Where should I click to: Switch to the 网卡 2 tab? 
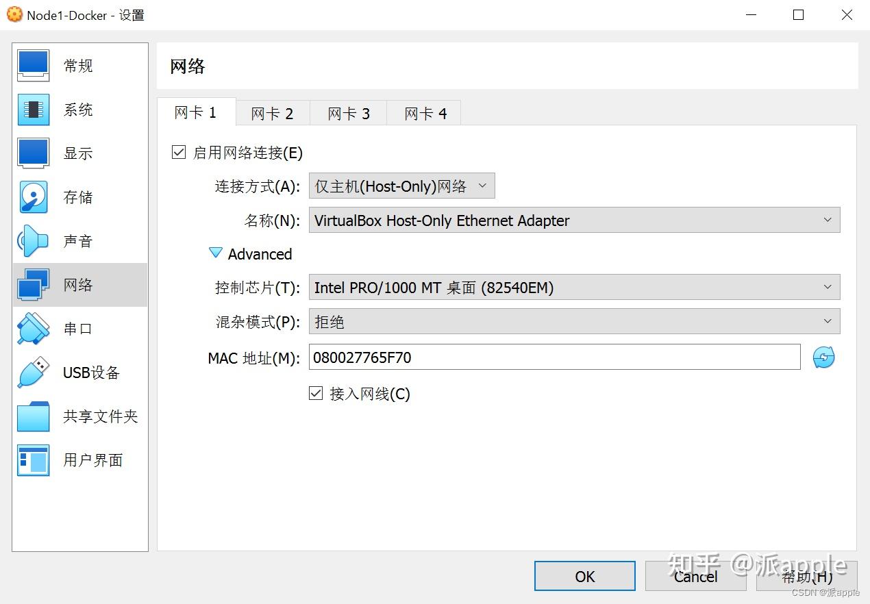point(273,113)
